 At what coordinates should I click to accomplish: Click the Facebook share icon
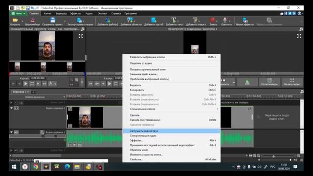pos(286,13)
